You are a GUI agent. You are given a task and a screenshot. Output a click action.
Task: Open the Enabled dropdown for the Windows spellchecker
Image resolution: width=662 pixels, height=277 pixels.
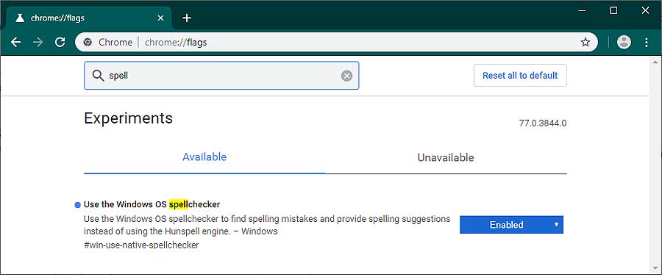click(x=511, y=225)
